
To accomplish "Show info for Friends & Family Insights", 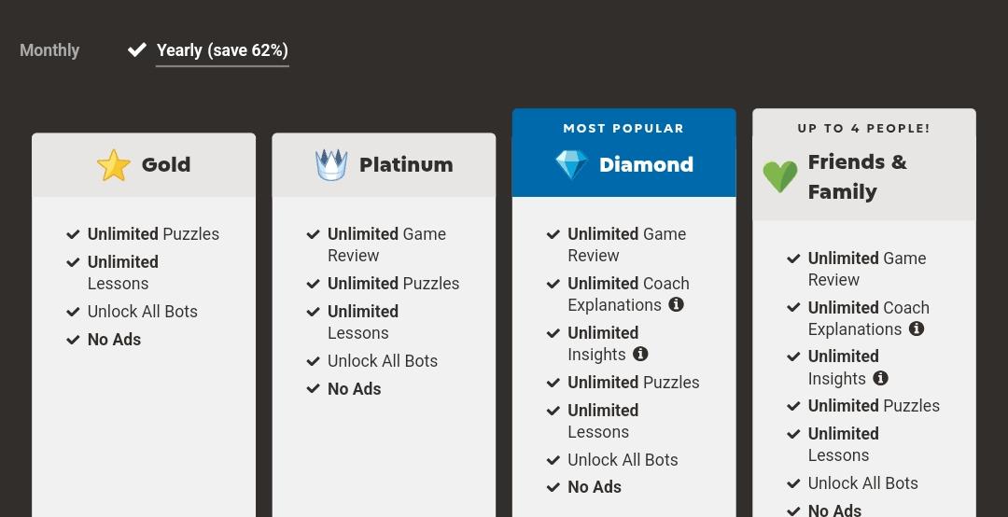I will 881,378.
